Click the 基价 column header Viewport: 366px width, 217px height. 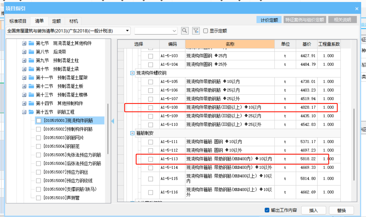tap(307, 44)
